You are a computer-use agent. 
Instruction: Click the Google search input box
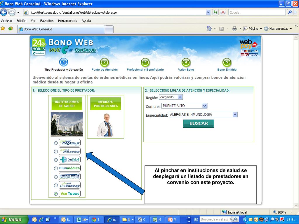[x=257, y=12]
